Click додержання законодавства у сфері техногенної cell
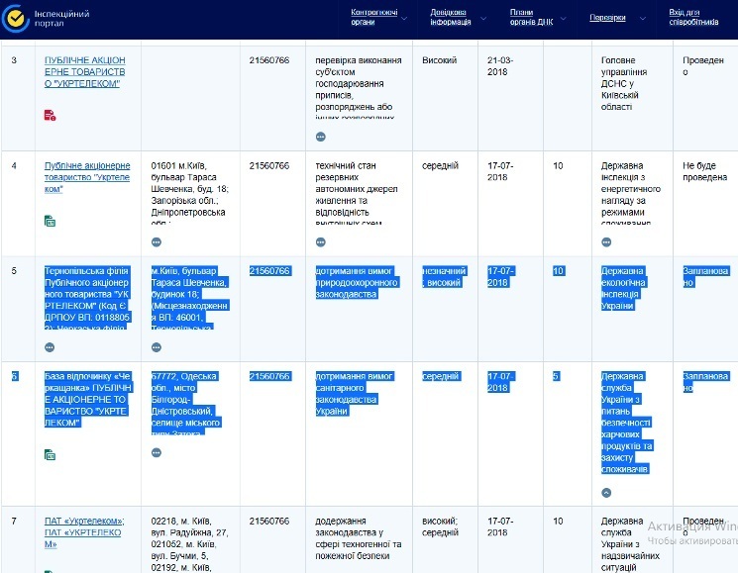Viewport: 738px width, 573px height. tap(359, 538)
